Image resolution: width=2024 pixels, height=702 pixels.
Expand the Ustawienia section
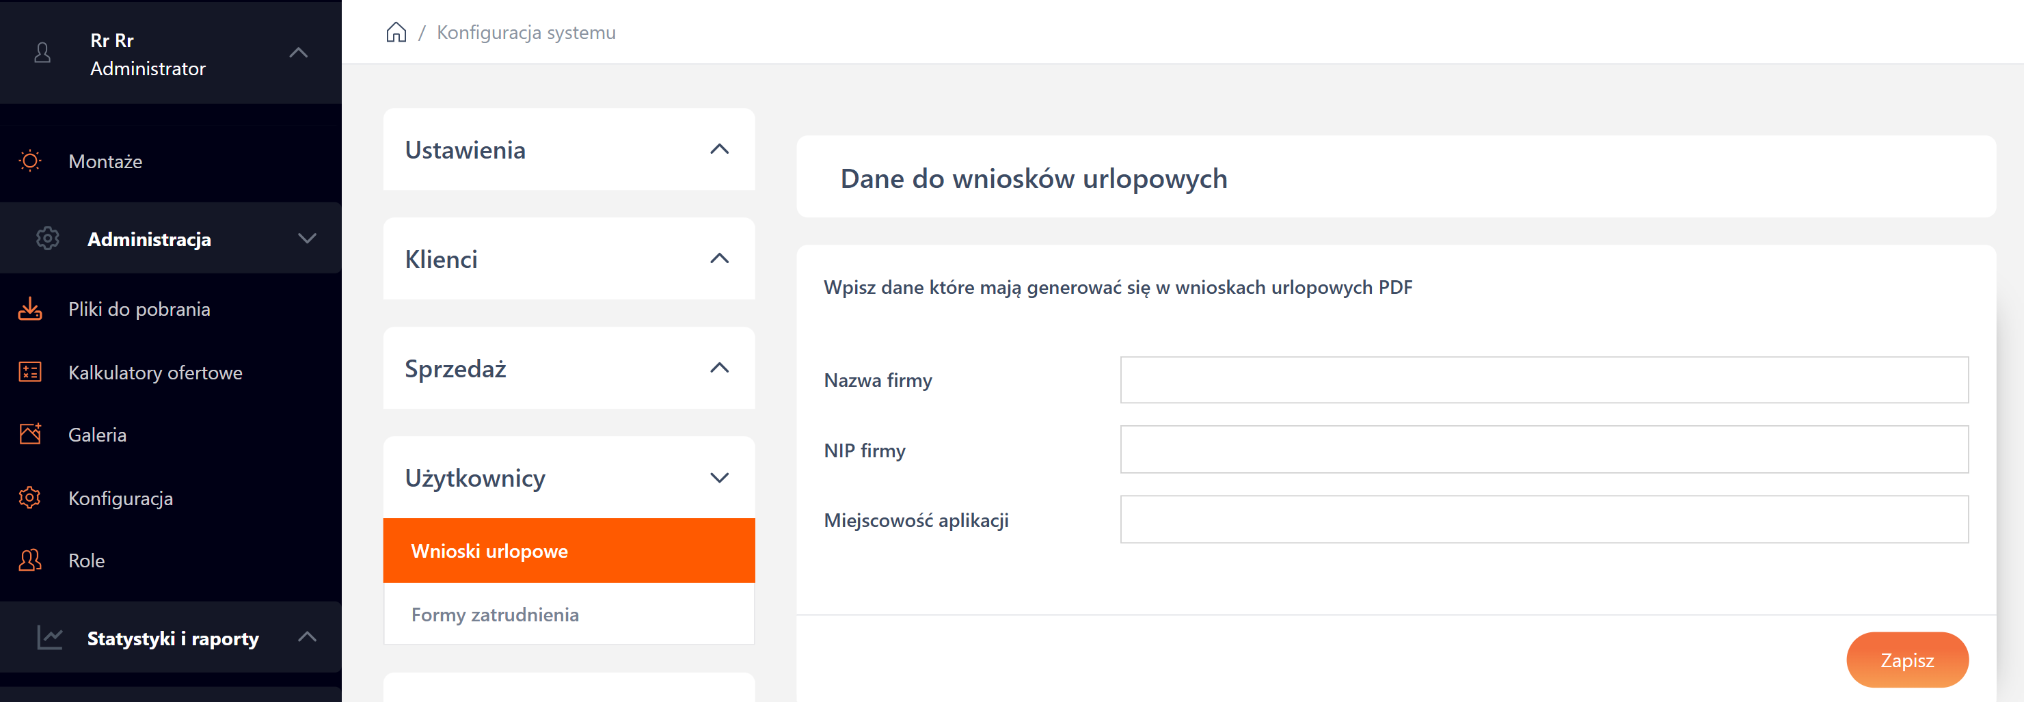tap(719, 150)
